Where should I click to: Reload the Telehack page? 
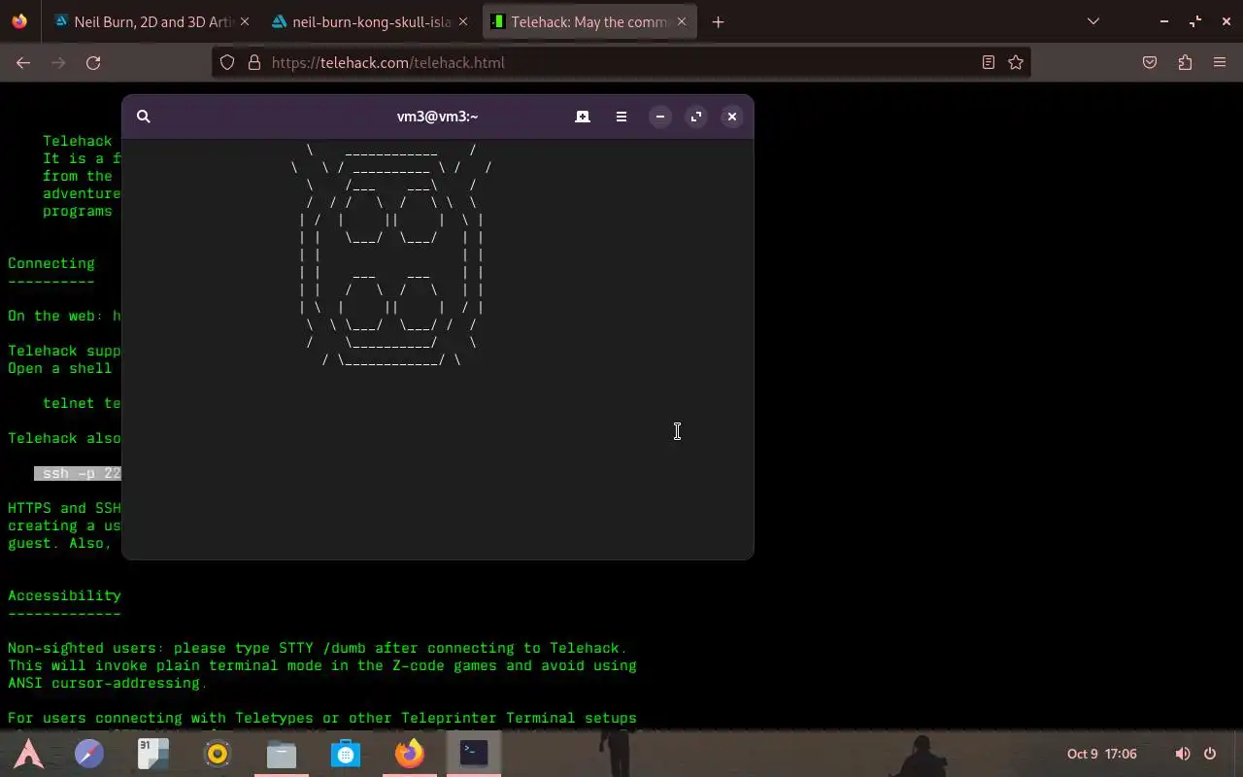93,62
